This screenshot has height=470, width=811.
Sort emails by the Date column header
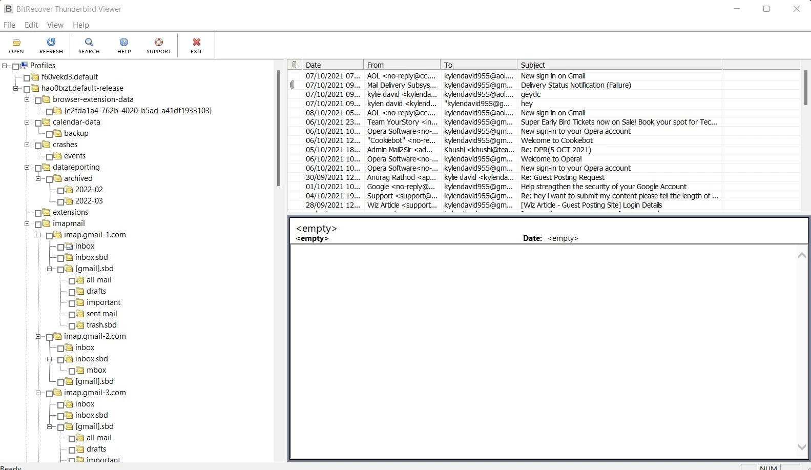pos(332,65)
